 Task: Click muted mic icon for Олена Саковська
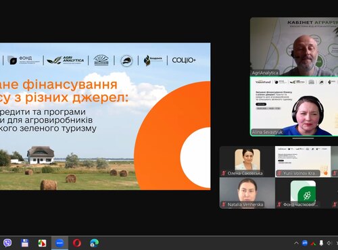[224, 173]
